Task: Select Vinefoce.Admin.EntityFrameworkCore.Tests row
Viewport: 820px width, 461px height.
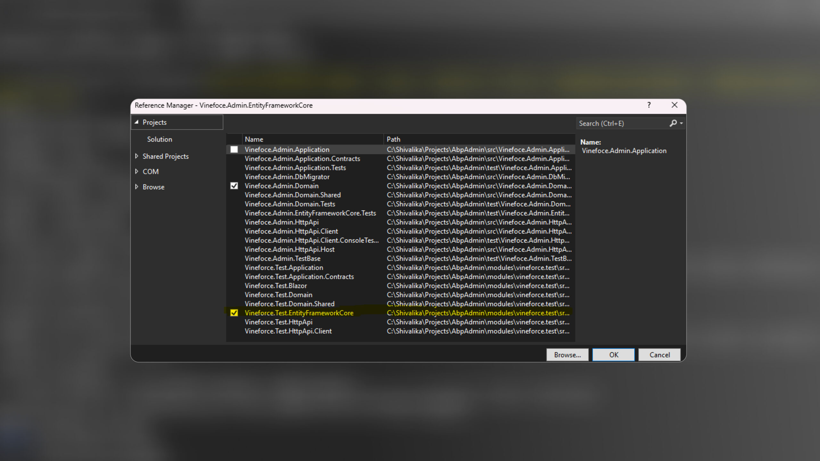Action: [x=400, y=213]
